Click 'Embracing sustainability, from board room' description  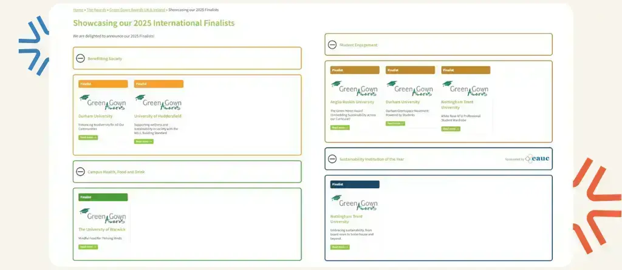352,234
